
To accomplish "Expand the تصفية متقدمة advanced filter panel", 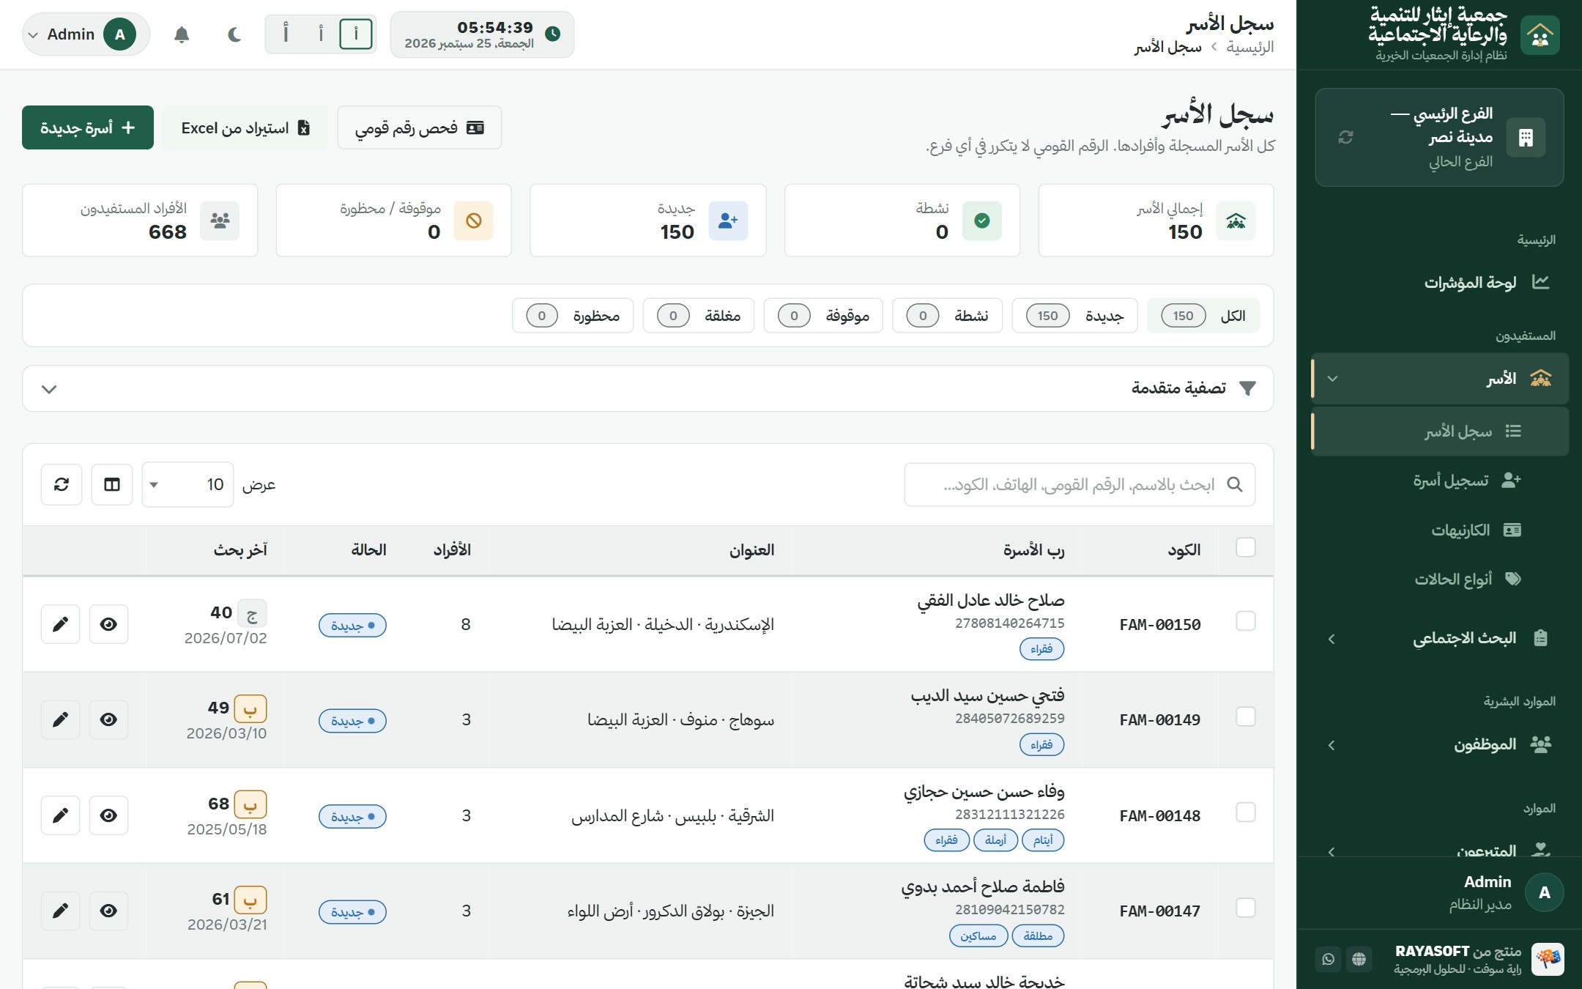I will [x=648, y=388].
